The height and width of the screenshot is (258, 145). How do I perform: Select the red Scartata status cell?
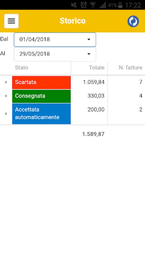tap(42, 83)
